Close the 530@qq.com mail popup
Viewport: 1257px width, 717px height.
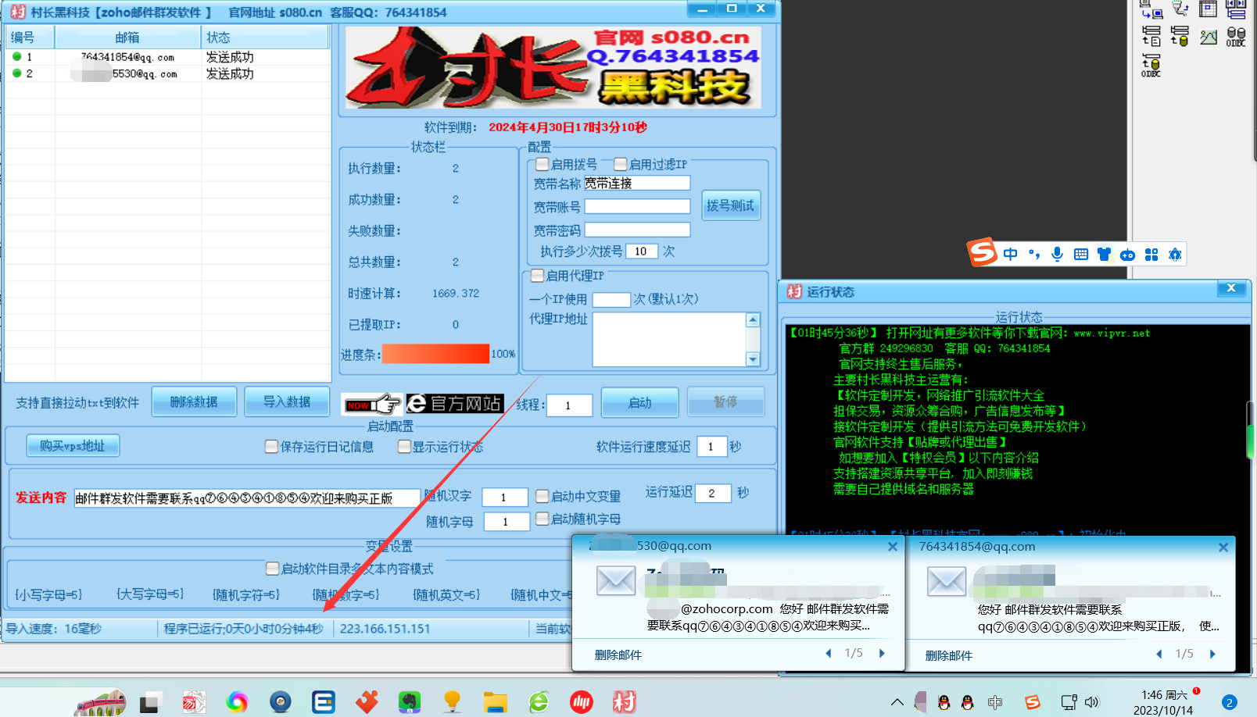892,547
